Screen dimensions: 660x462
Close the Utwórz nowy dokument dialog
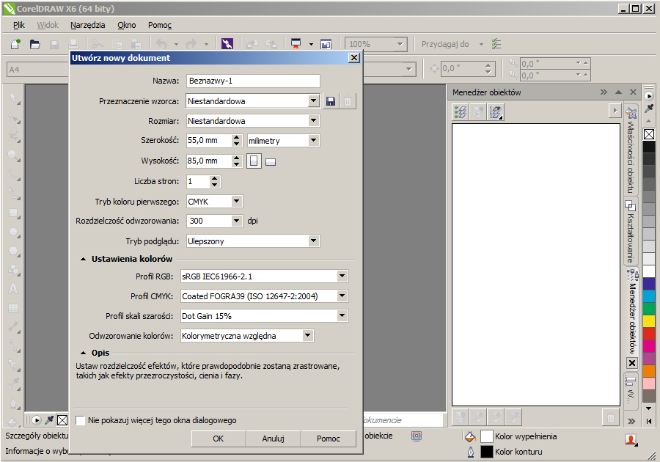coord(354,58)
